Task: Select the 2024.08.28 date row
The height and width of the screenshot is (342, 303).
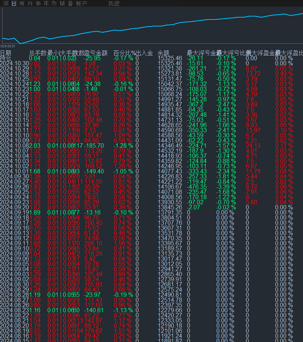Action: click(151, 295)
